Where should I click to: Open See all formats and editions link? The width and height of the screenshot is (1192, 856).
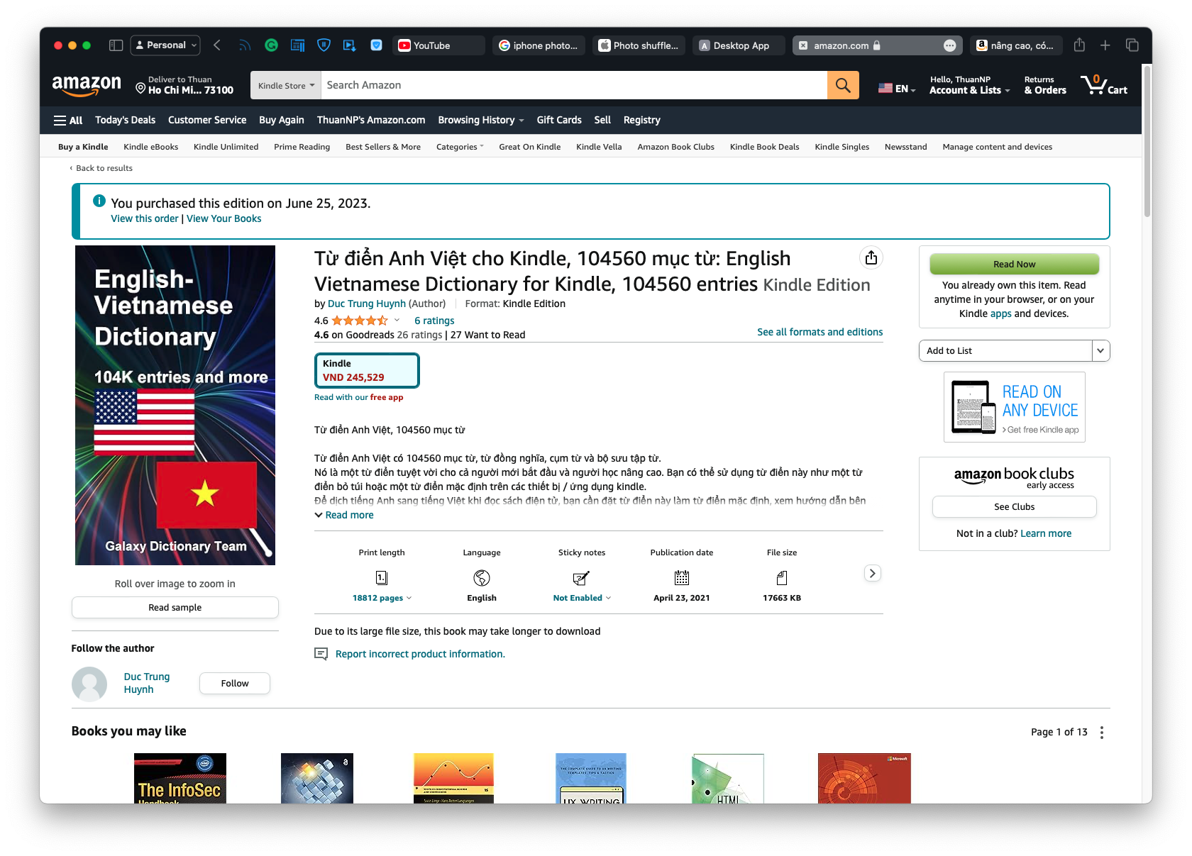click(820, 332)
